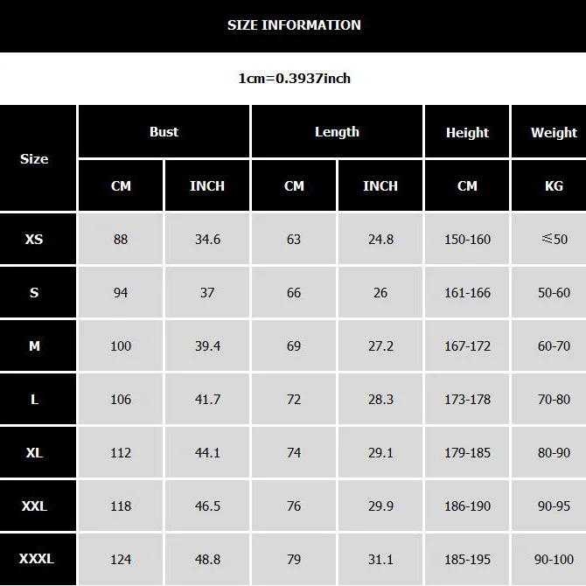The image size is (586, 586).
Task: Select the Bust column header
Action: pos(164,132)
